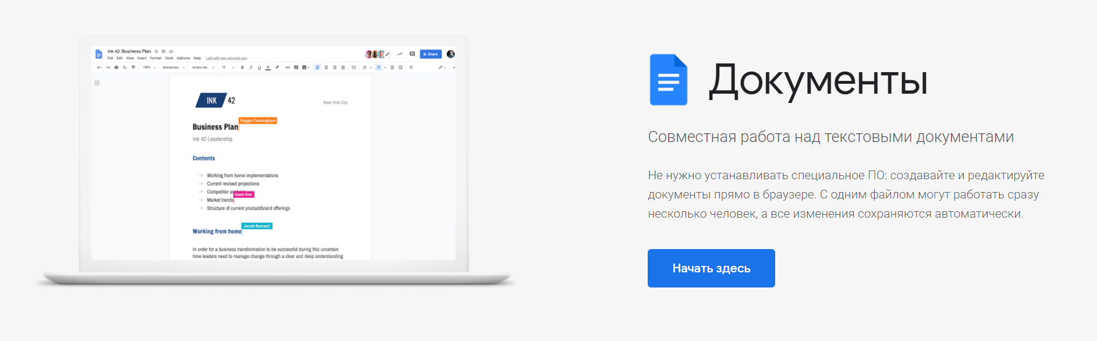1097x341 pixels.
Task: Open the font size 16 dropdown
Action: (228, 68)
